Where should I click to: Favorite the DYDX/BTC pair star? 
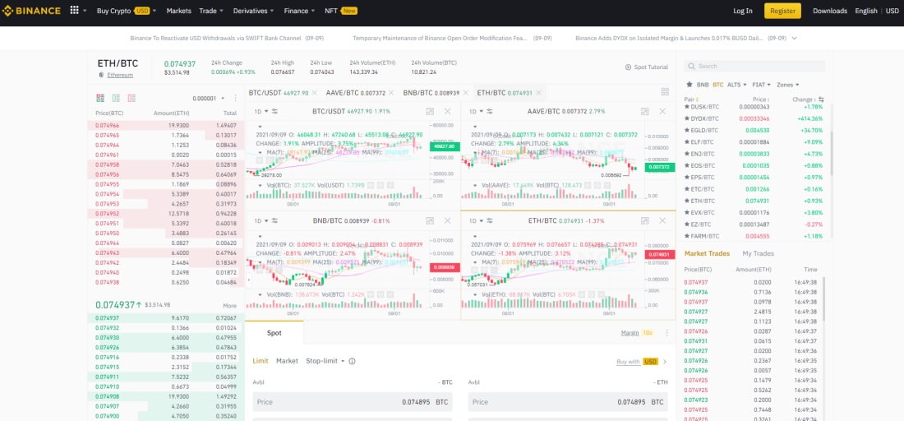point(687,118)
